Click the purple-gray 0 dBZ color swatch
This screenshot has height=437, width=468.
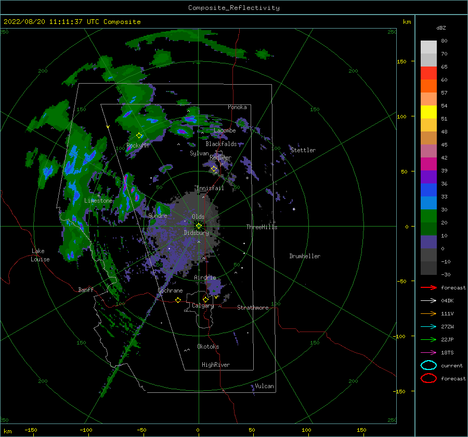click(428, 242)
